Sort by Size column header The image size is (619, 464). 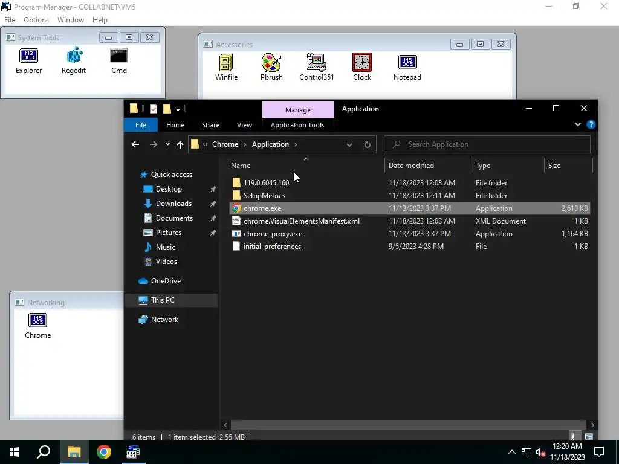click(x=568, y=166)
